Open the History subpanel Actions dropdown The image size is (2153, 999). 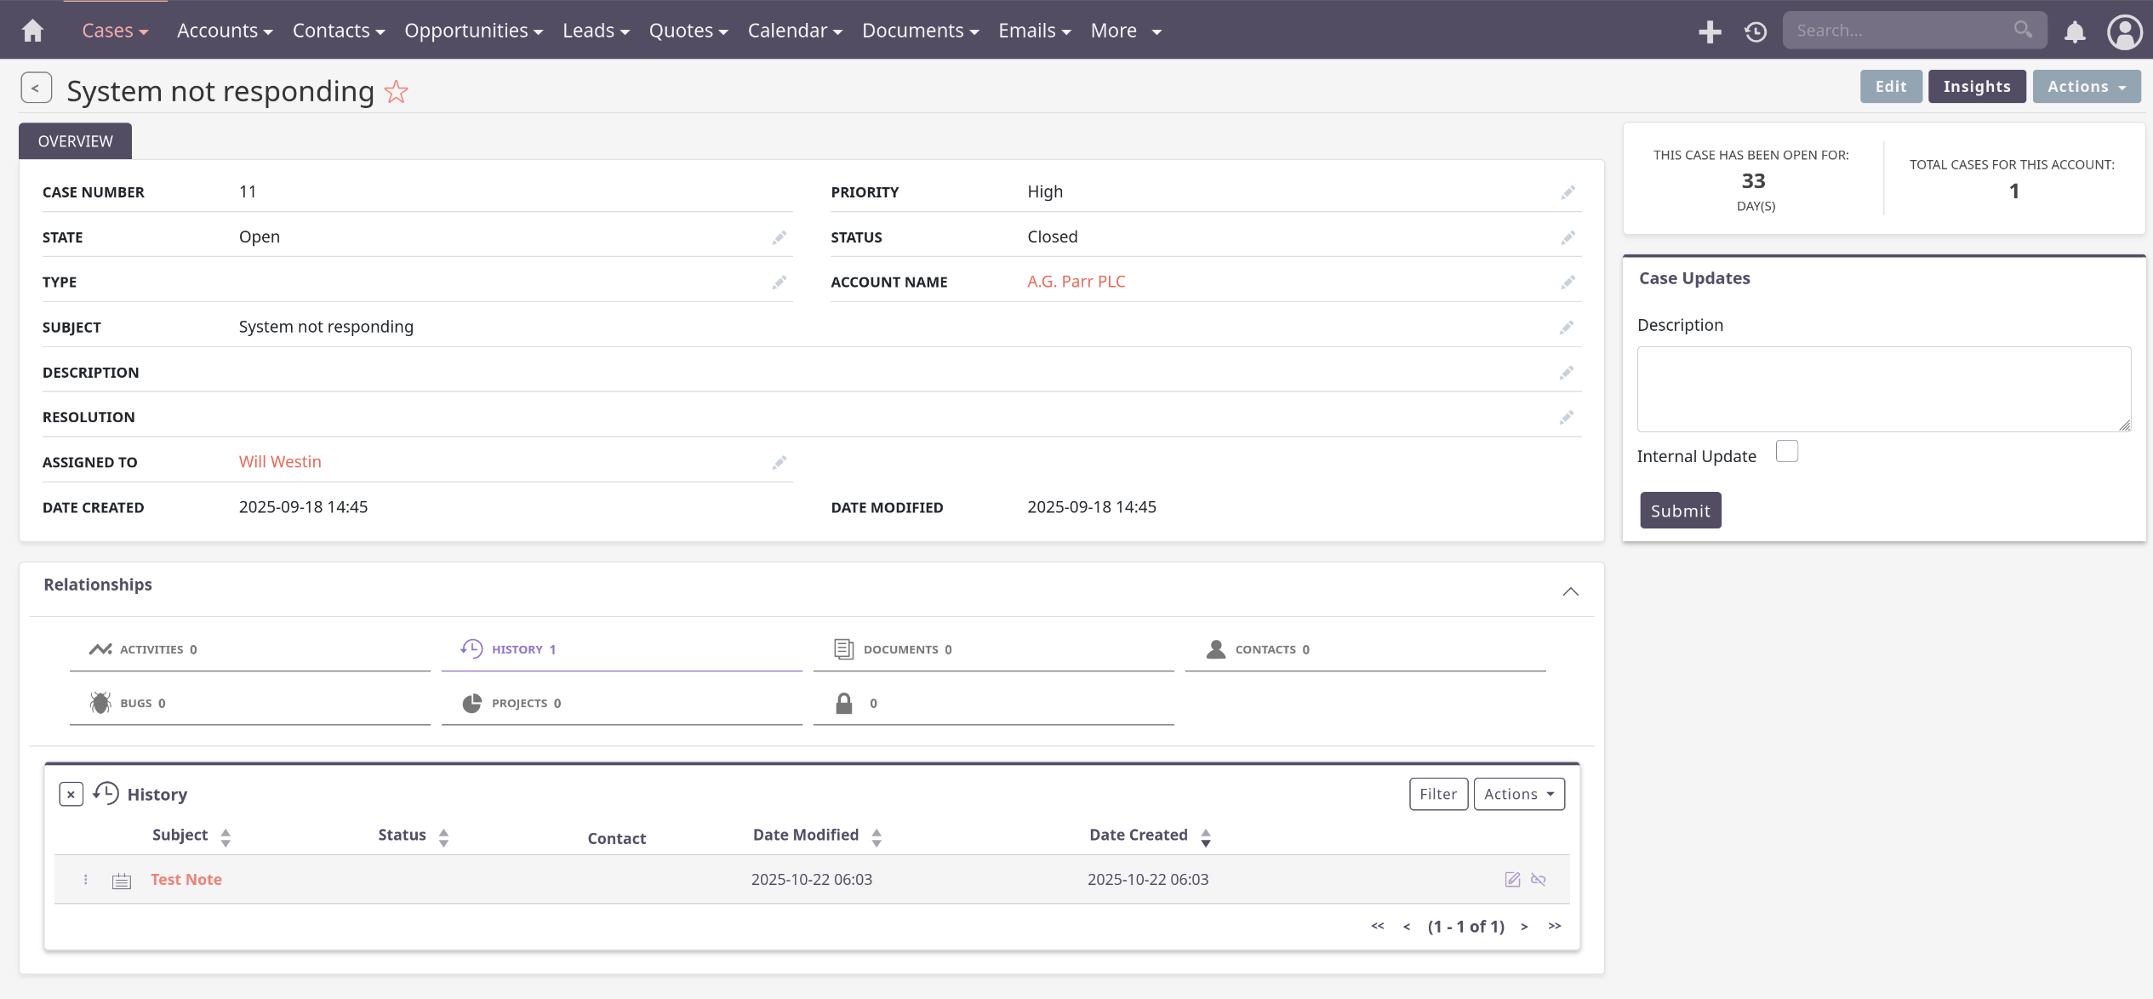tap(1518, 794)
